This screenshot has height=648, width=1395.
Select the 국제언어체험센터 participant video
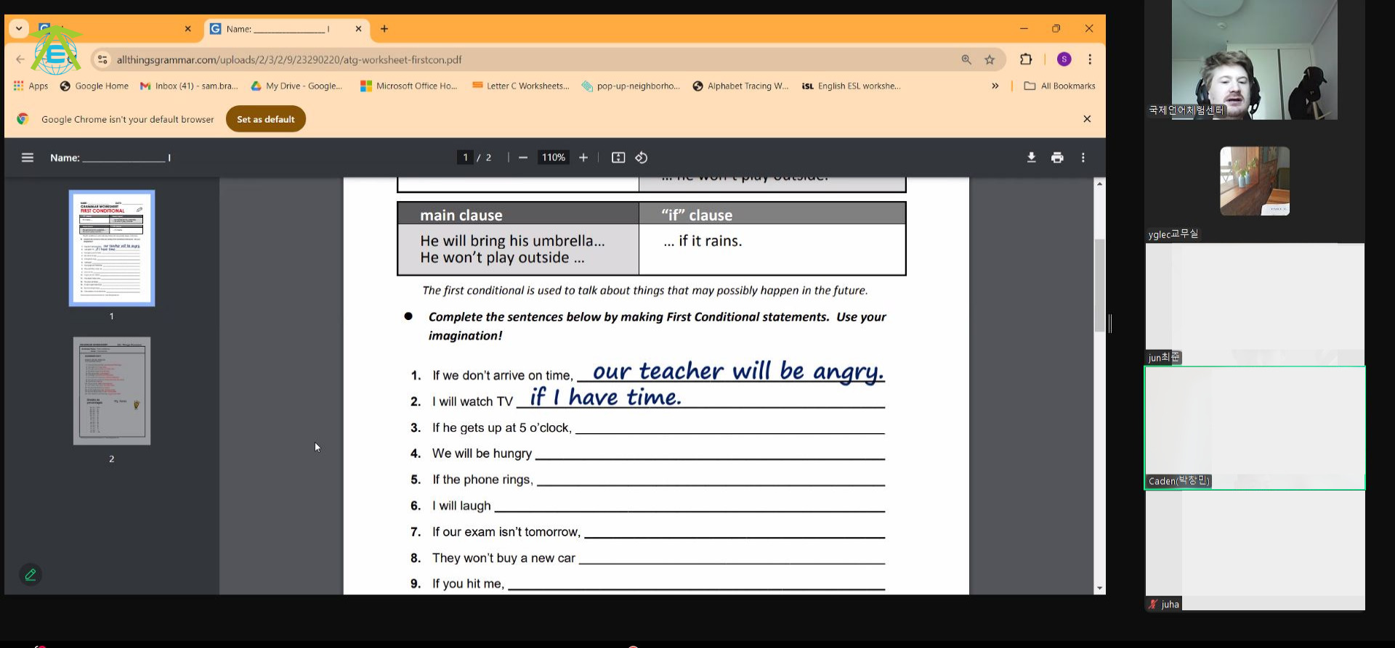(x=1254, y=60)
